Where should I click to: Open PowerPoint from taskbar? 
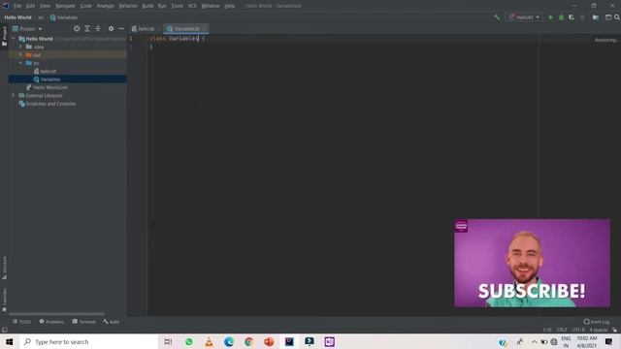click(x=269, y=341)
